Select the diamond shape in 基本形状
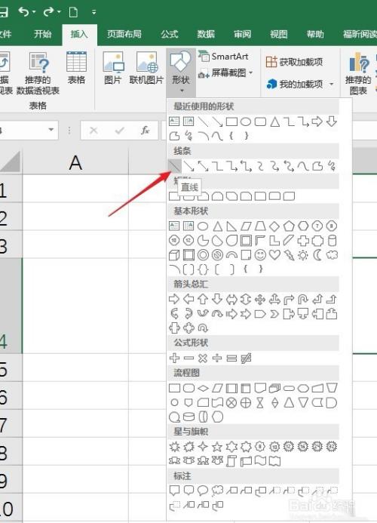This screenshot has width=377, height=523. click(274, 226)
